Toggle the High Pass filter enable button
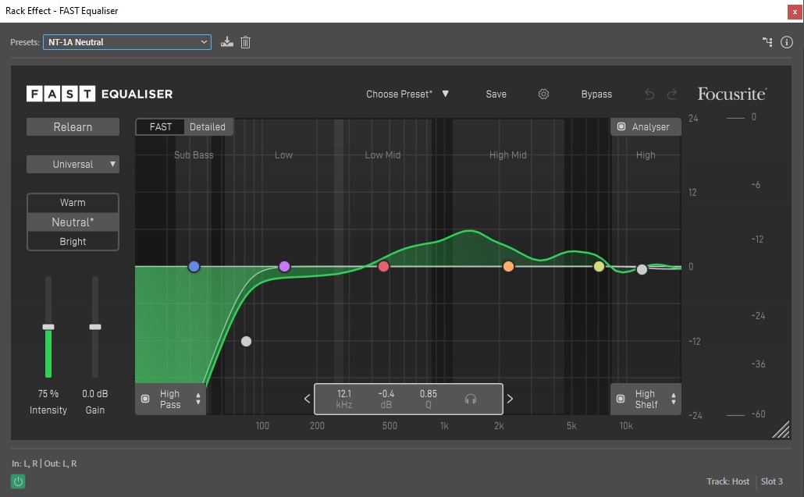804x497 pixels. [x=145, y=399]
